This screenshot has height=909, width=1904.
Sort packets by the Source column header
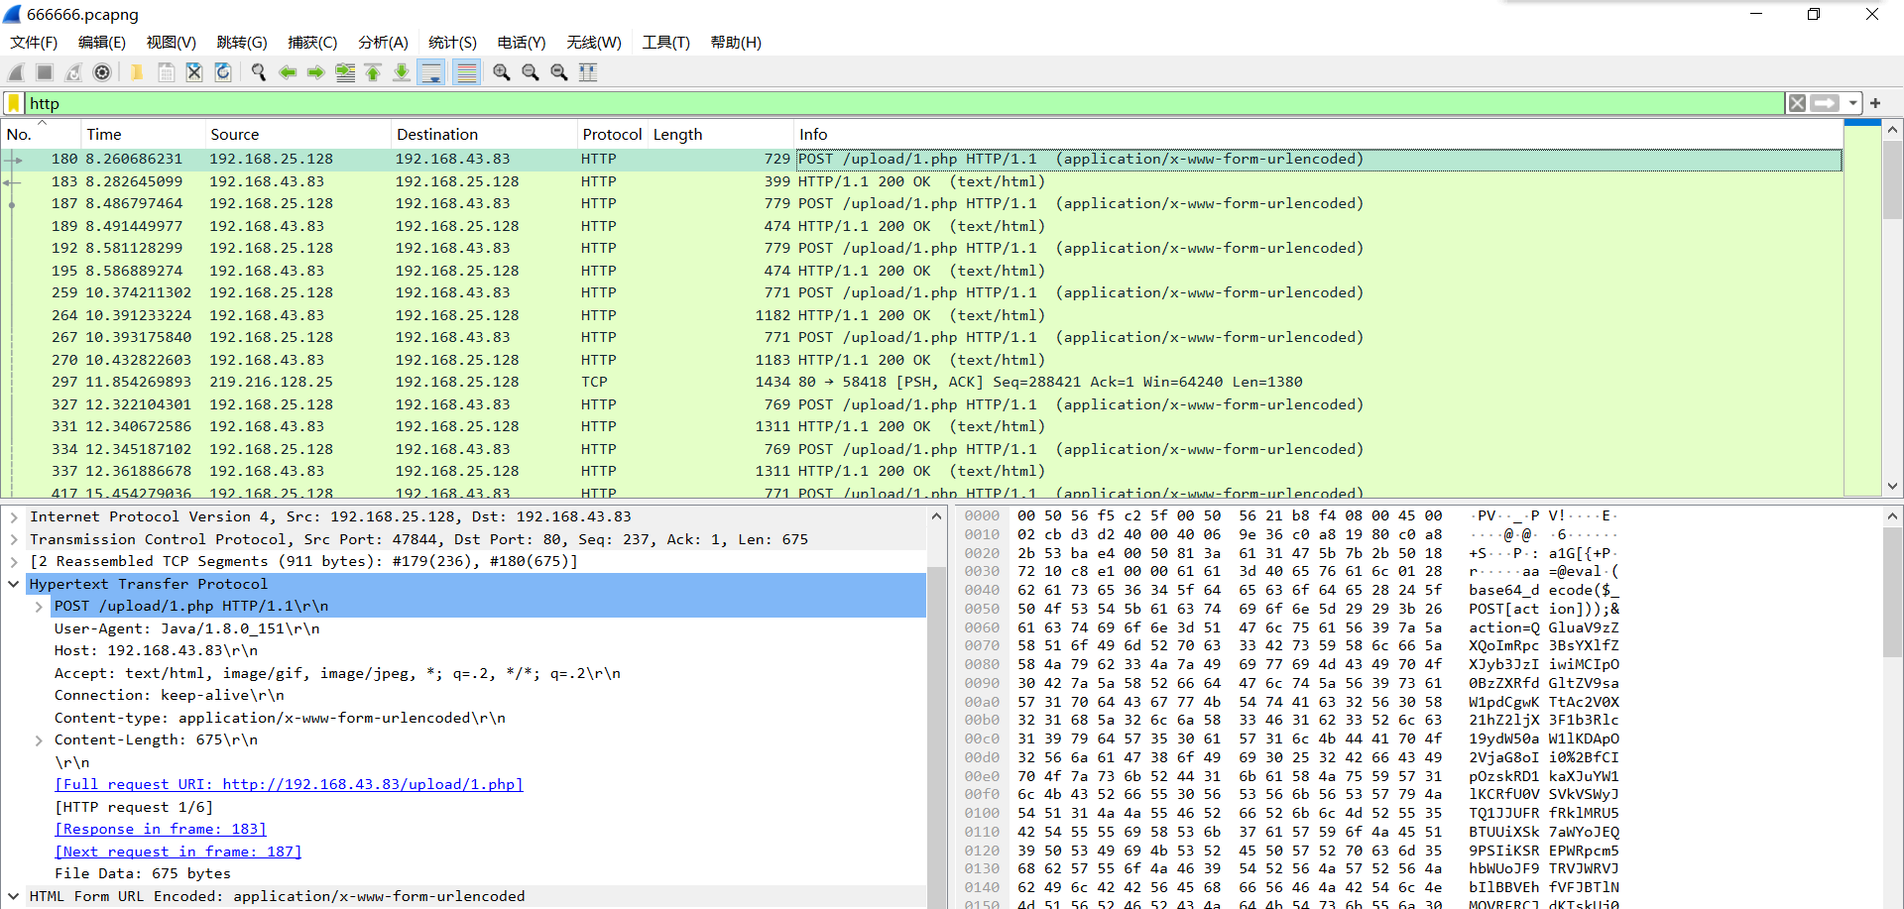coord(297,134)
